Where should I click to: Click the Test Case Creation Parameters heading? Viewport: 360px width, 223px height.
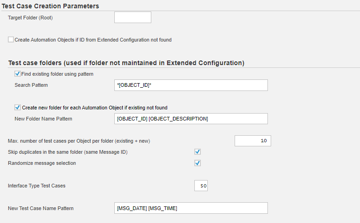pos(51,6)
